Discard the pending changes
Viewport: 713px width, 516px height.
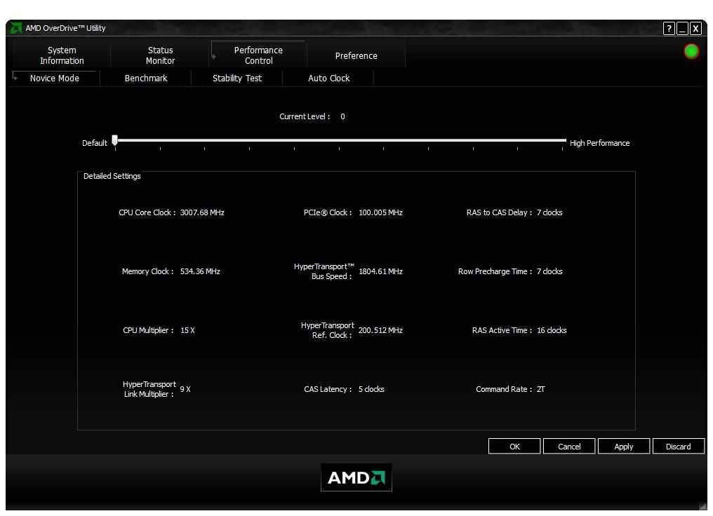pyautogui.click(x=678, y=446)
